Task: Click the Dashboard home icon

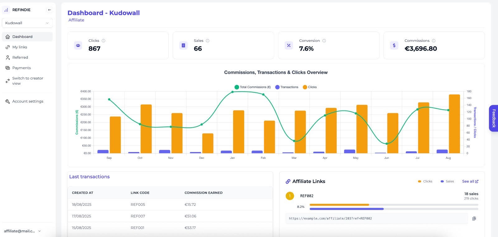Action: tap(8, 37)
